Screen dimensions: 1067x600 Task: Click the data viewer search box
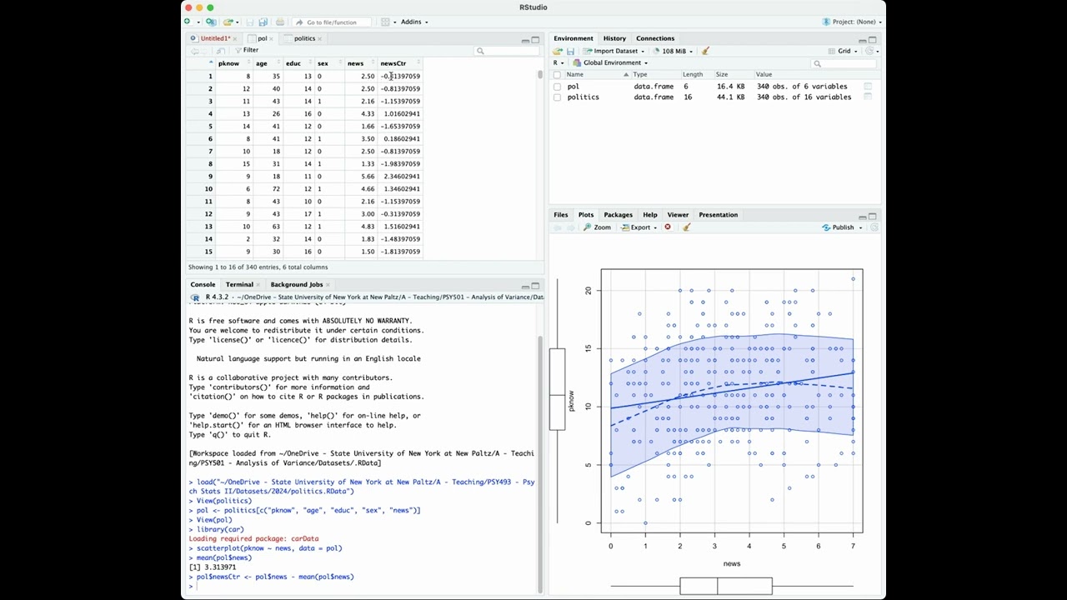pos(507,51)
